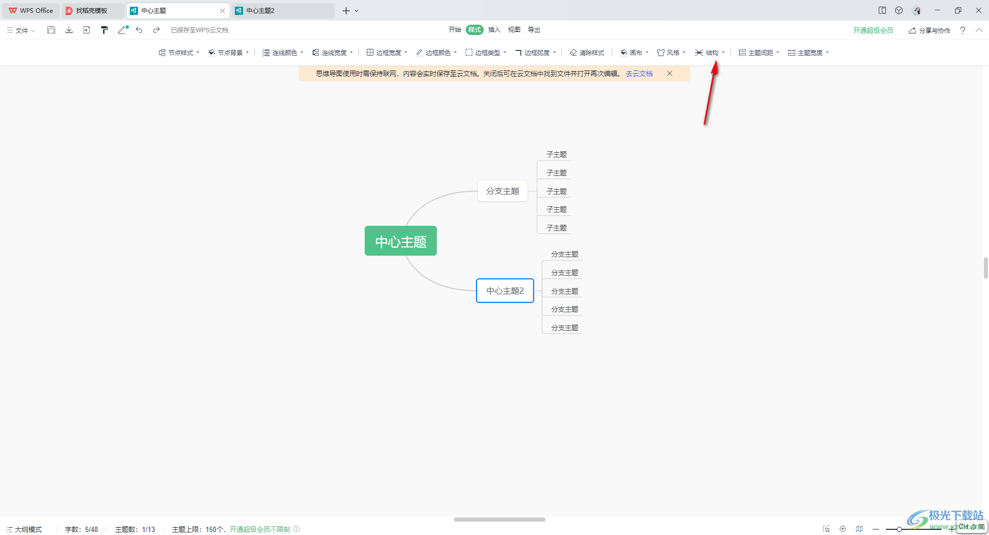Click the zoom slider handle
The height and width of the screenshot is (535, 989).
[x=899, y=529]
